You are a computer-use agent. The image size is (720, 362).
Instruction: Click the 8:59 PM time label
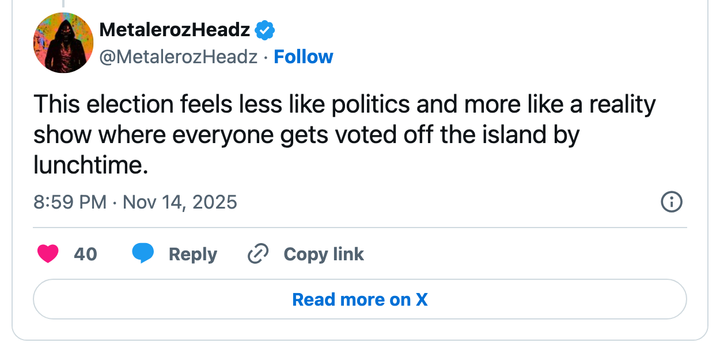click(69, 202)
